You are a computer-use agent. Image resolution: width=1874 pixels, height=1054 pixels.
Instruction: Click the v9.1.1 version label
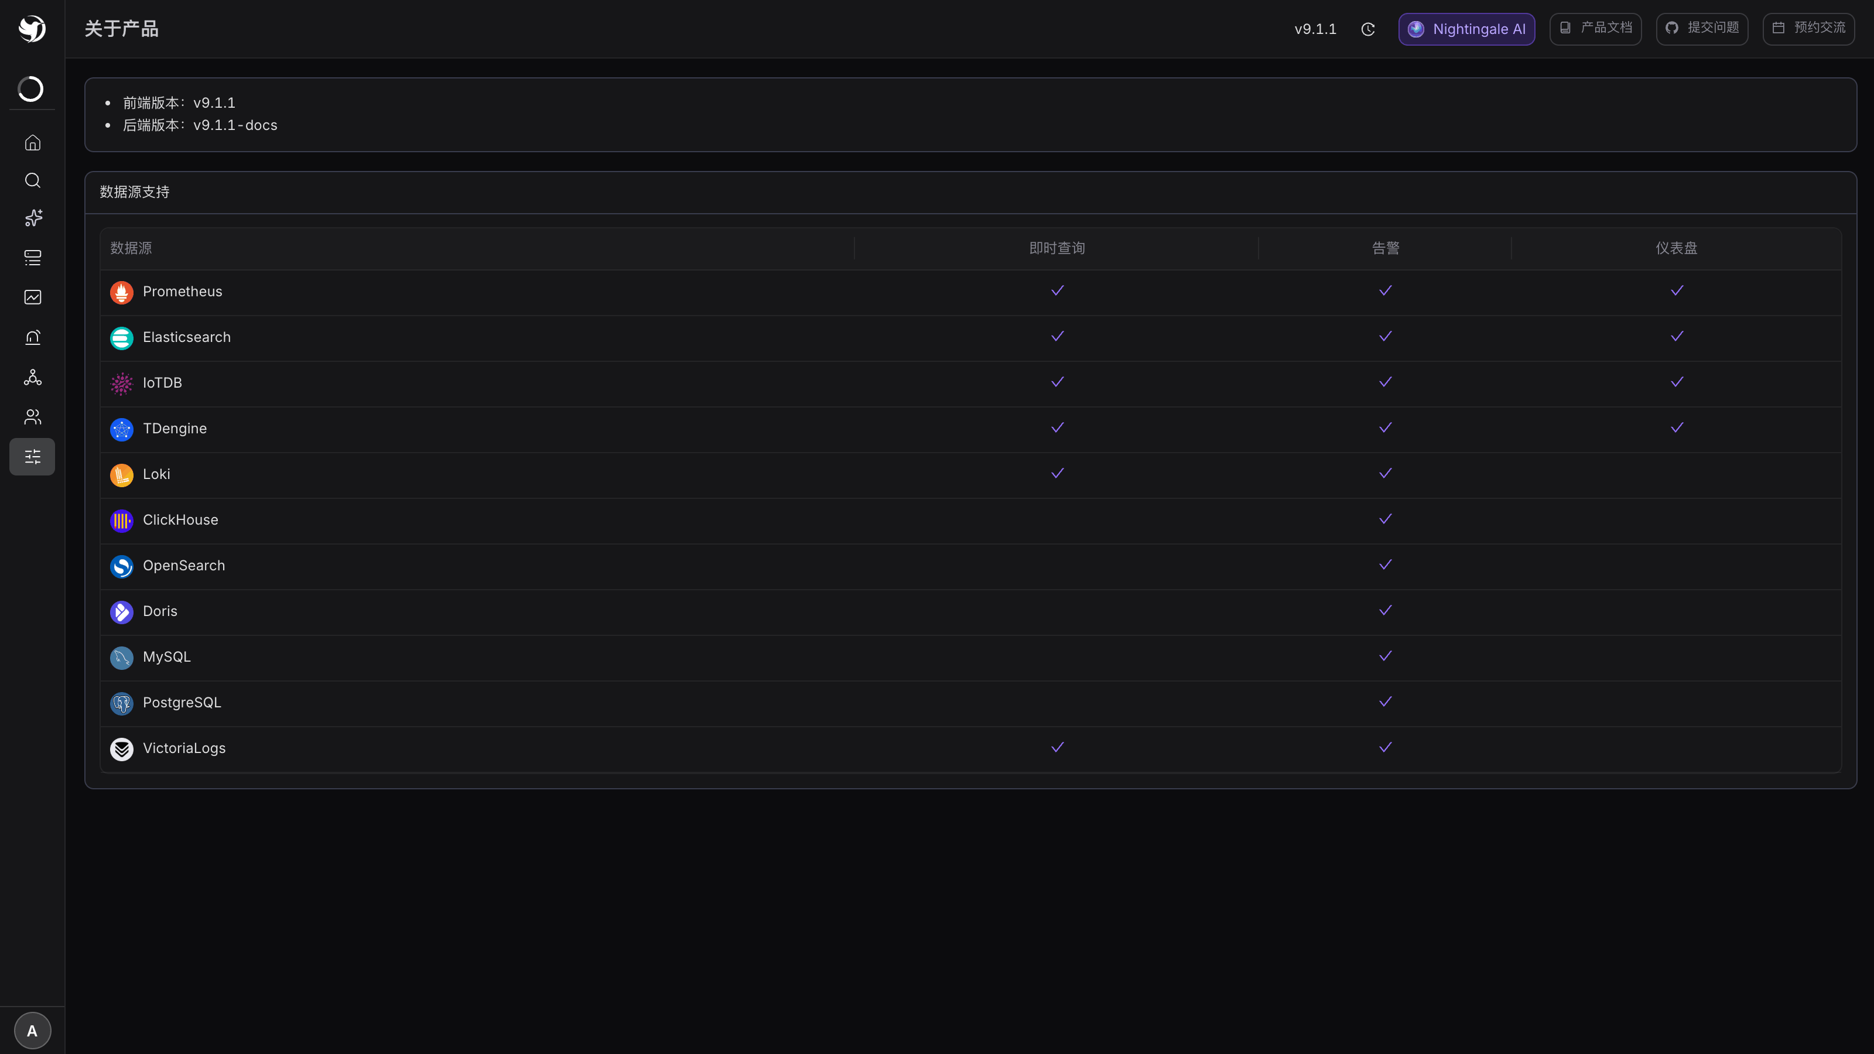[x=1315, y=29]
